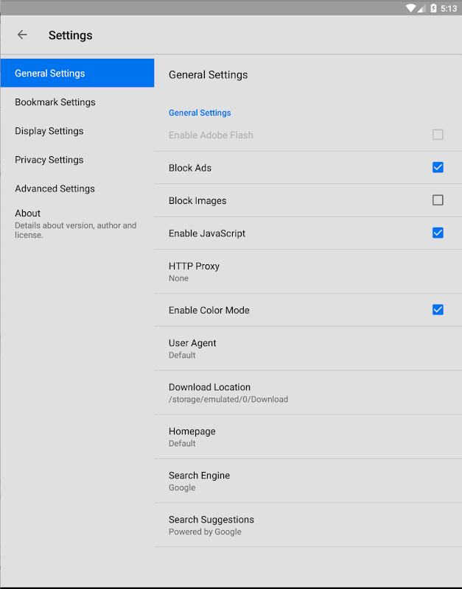Open the User Agent chooser
Screen dimensions: 462x589
point(307,348)
